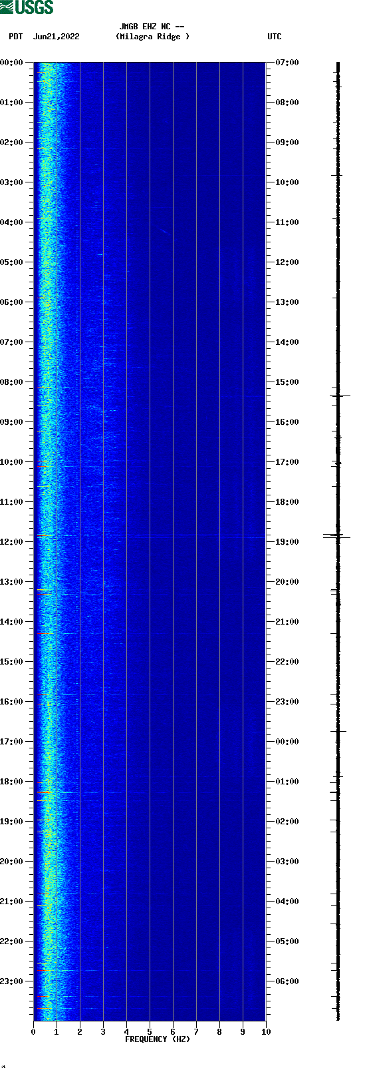Click the 07:00 PDT time label
The image size is (367, 1074).
(x=11, y=342)
